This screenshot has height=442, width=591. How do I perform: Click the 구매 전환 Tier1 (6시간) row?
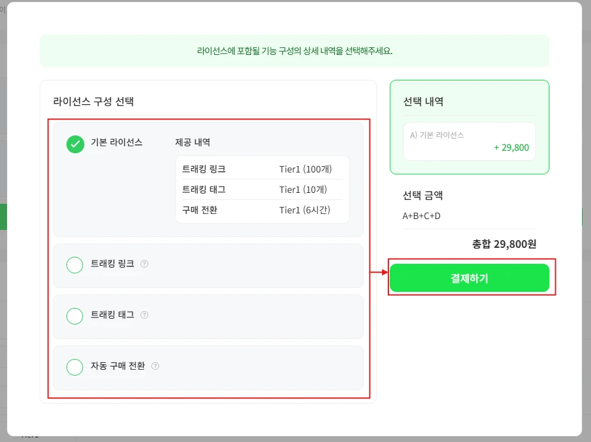pos(262,210)
